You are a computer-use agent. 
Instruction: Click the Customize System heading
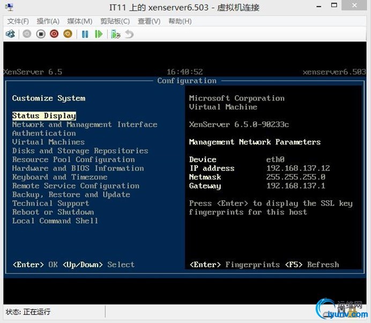tap(49, 98)
